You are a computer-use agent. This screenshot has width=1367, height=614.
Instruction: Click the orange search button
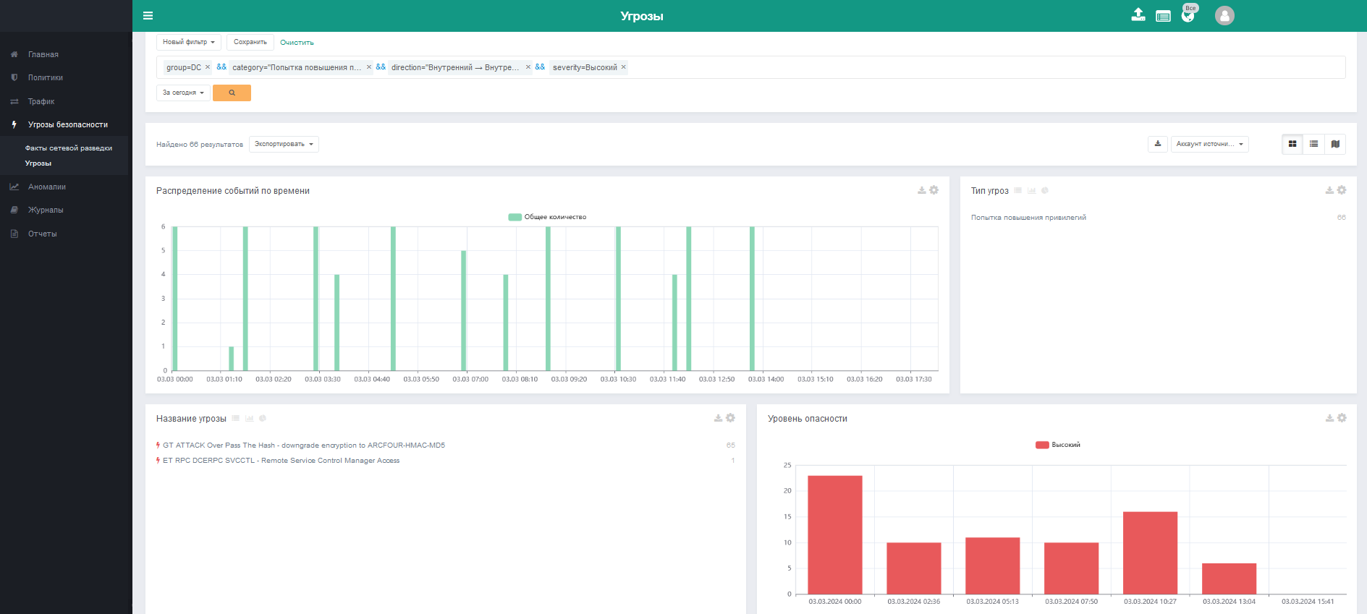232,93
